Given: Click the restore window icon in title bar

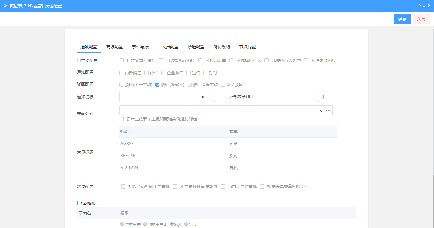Looking at the screenshot, I should tap(424, 5).
